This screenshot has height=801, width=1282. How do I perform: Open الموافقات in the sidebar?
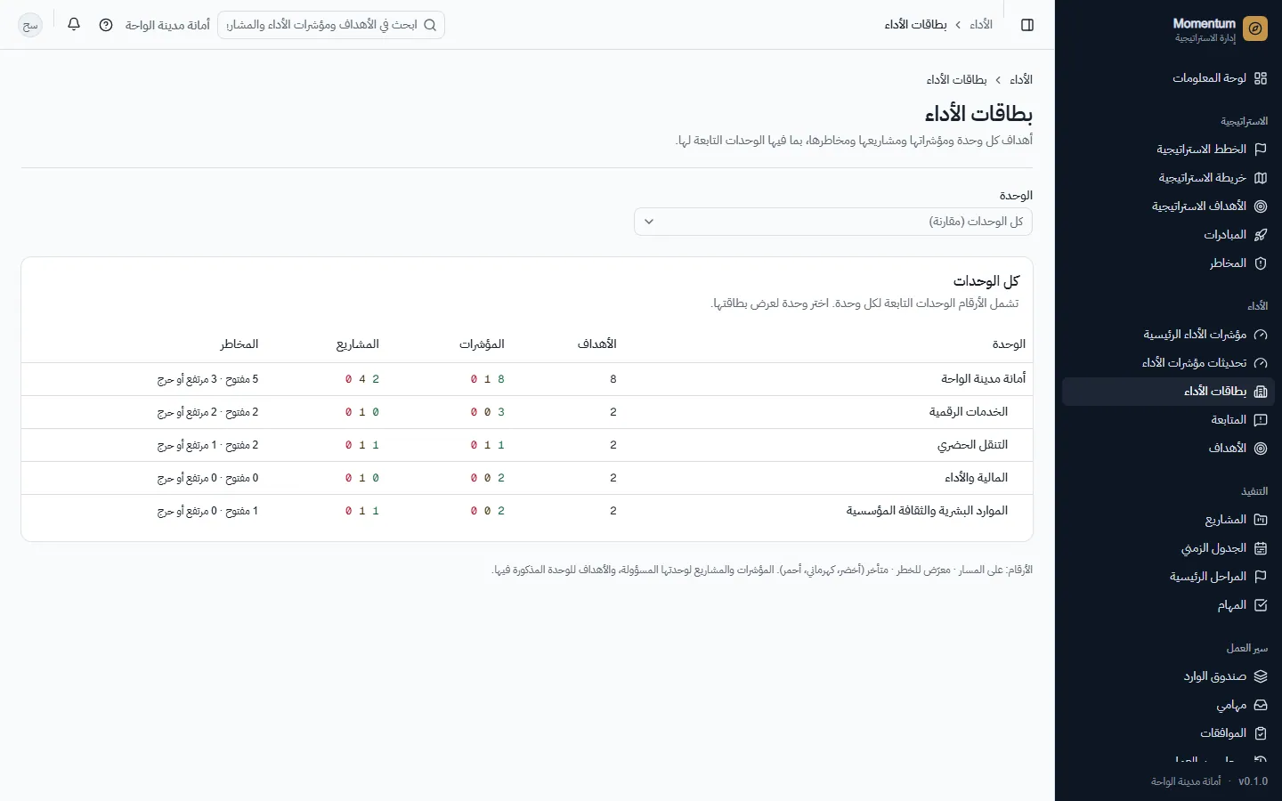[1168, 733]
